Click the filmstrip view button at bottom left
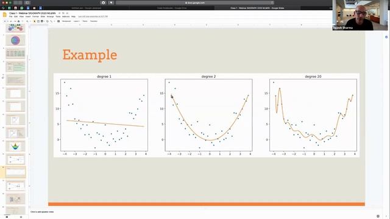The image size is (390, 219). (7, 217)
